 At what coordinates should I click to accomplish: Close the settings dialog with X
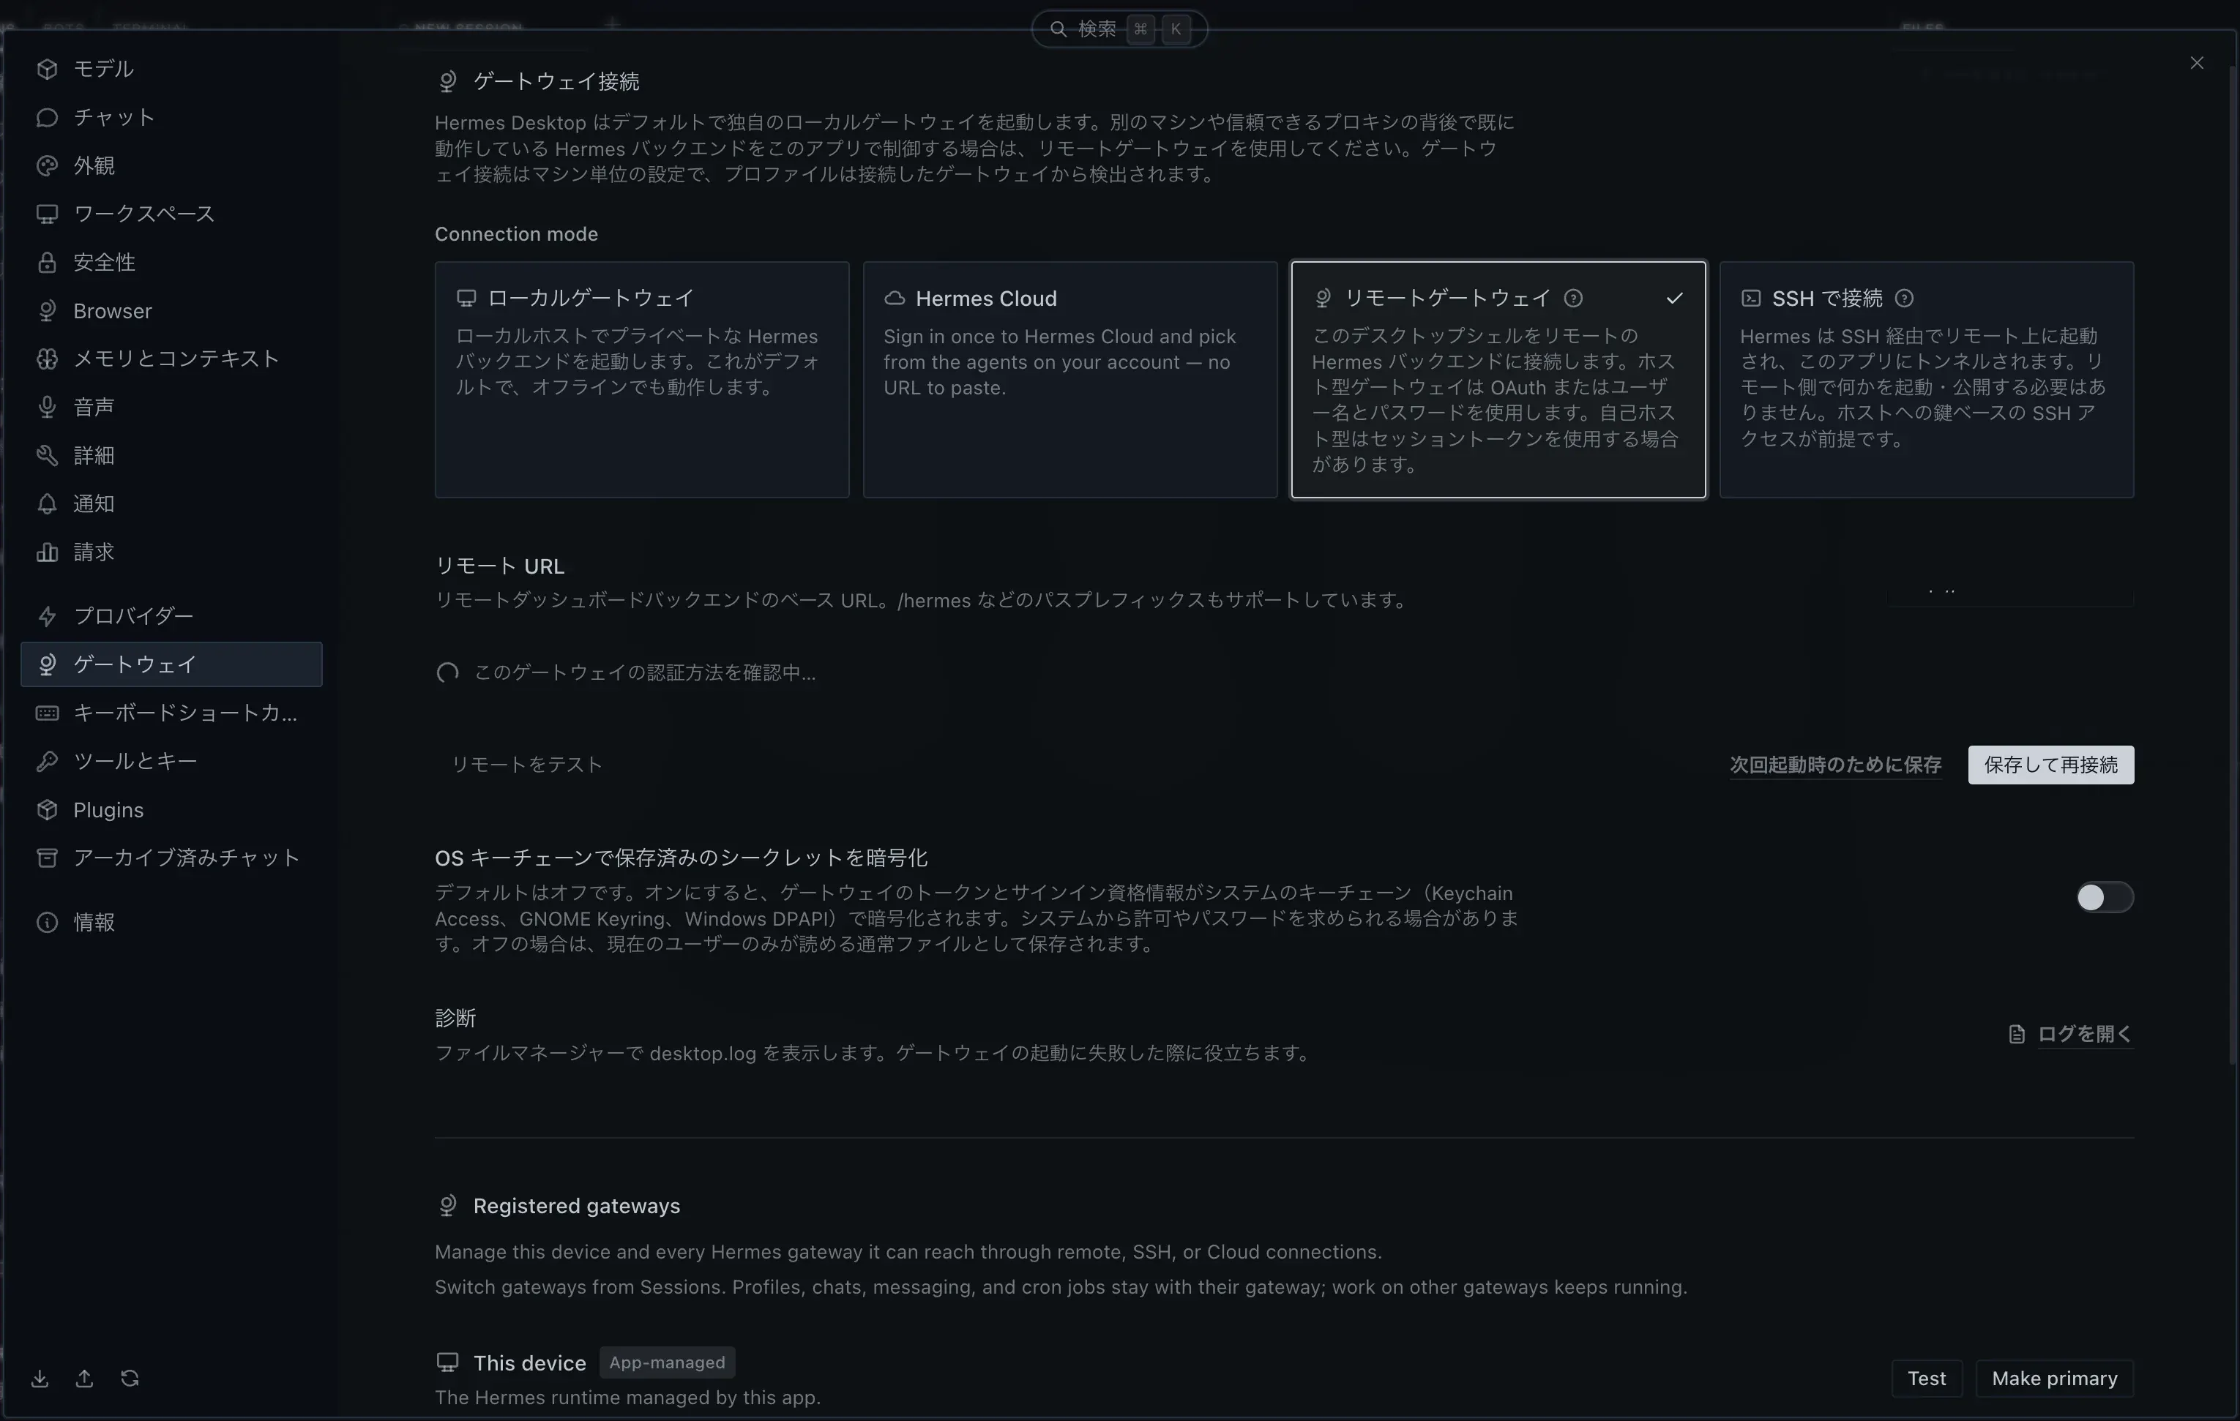2196,63
